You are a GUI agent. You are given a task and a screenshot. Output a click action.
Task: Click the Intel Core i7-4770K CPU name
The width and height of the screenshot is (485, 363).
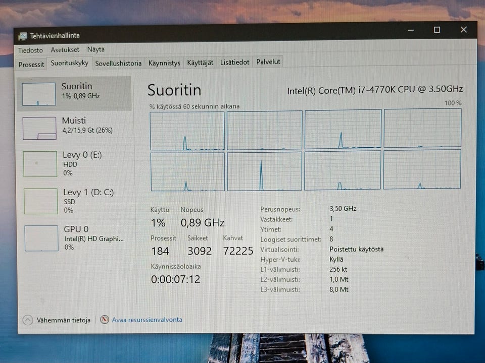(375, 90)
